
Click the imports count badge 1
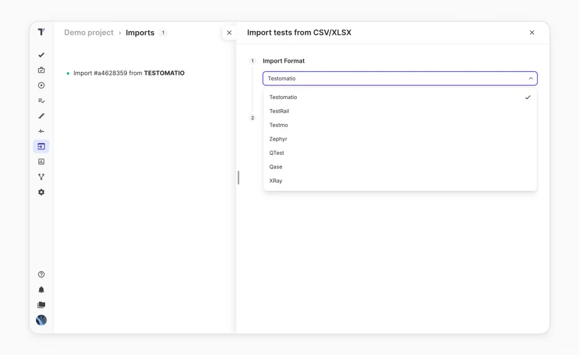tap(163, 33)
